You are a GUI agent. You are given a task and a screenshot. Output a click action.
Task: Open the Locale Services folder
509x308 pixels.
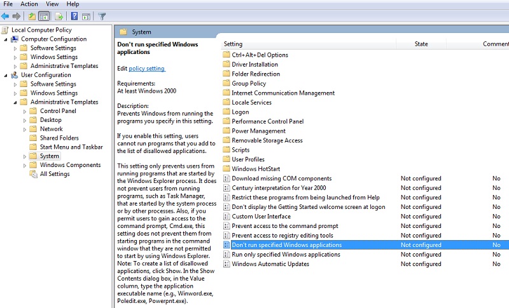(251, 102)
